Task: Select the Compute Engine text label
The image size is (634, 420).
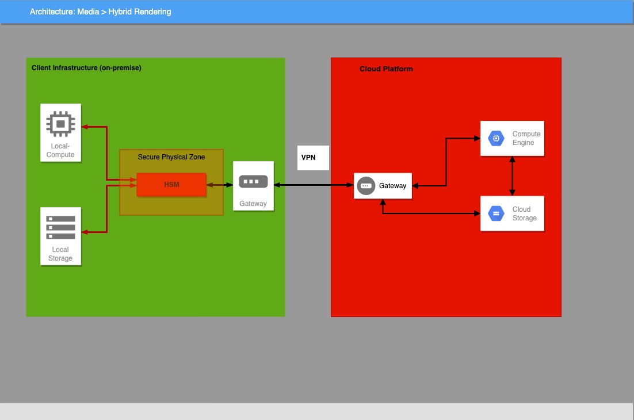Action: [526, 139]
